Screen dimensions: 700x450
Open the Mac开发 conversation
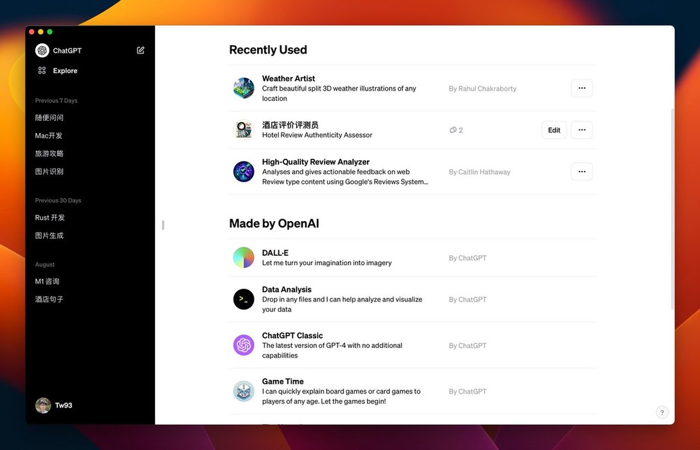click(x=49, y=136)
